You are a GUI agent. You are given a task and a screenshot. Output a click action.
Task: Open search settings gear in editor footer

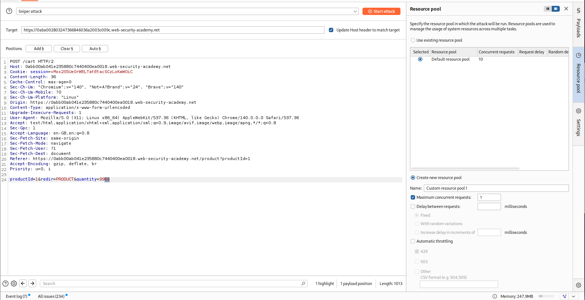point(14,284)
